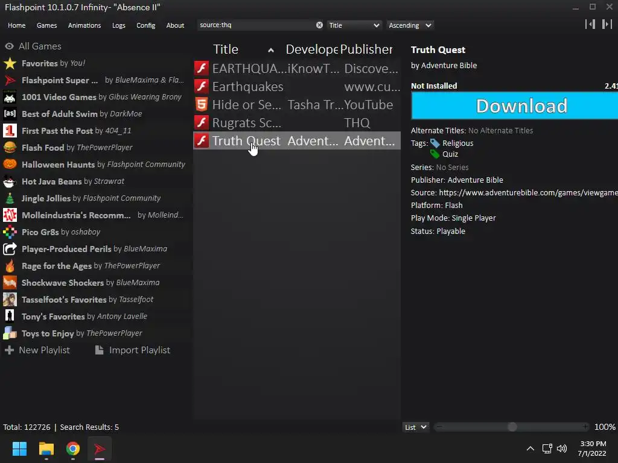Screen dimensions: 618x463
Task: Click the collapse right sidebar icon
Action: point(607,24)
